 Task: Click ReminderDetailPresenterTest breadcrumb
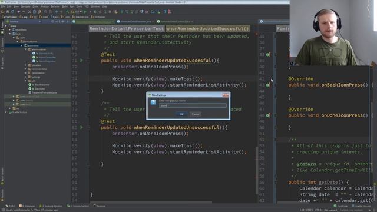click(127, 29)
